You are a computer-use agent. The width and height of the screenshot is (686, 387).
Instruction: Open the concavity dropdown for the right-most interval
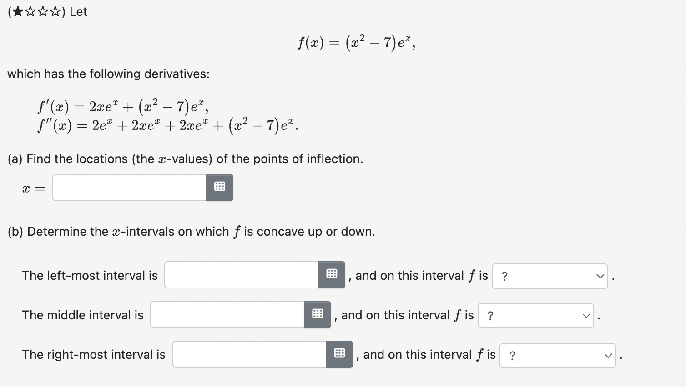557,355
